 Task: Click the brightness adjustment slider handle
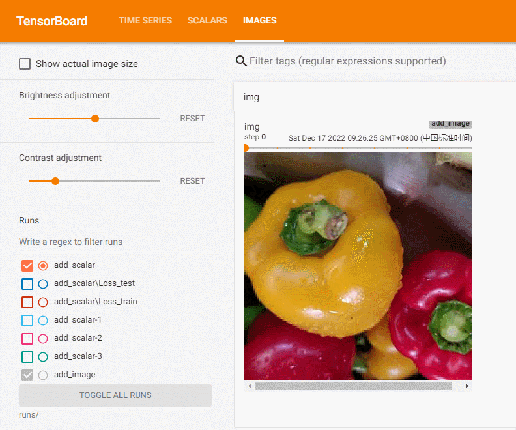tap(95, 119)
